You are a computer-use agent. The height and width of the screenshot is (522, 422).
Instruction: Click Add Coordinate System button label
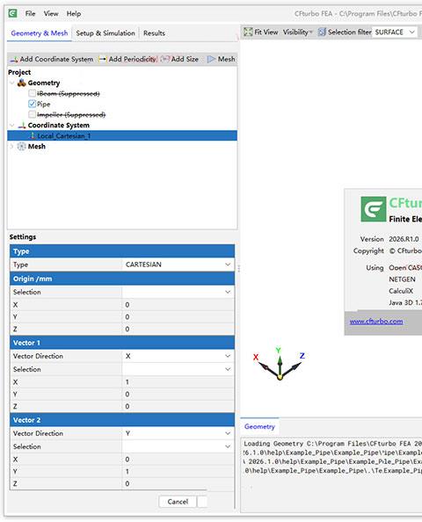click(56, 59)
